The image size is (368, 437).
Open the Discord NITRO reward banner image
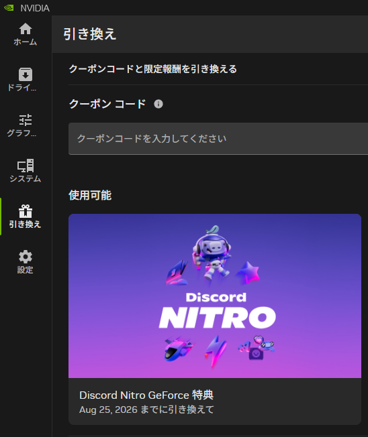tap(215, 296)
